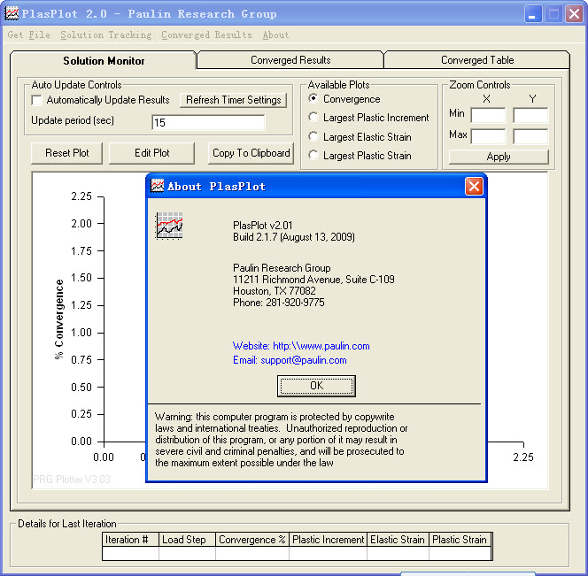Image resolution: width=588 pixels, height=576 pixels.
Task: Click the Max X zoom input field
Action: point(488,136)
